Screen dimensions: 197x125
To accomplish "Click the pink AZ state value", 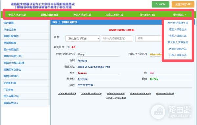I will tap(152, 73).
